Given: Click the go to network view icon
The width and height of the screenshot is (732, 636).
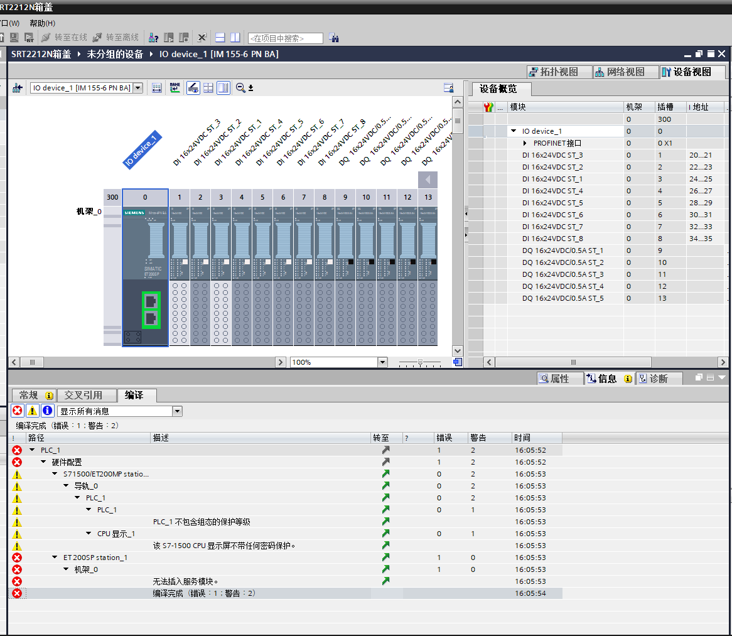Looking at the screenshot, I should click(18, 88).
